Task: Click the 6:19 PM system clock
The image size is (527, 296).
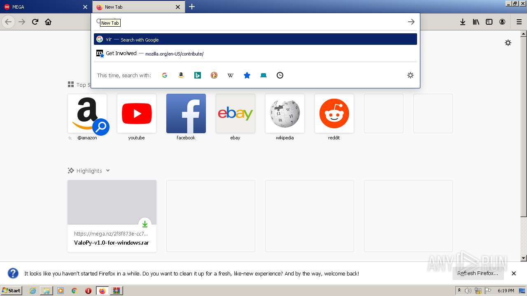Action: [506, 291]
